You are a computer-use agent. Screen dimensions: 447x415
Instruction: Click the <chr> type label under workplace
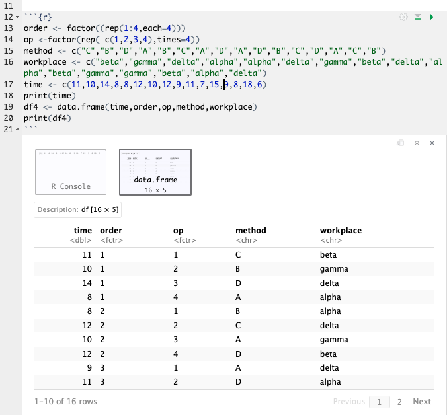pyautogui.click(x=331, y=240)
